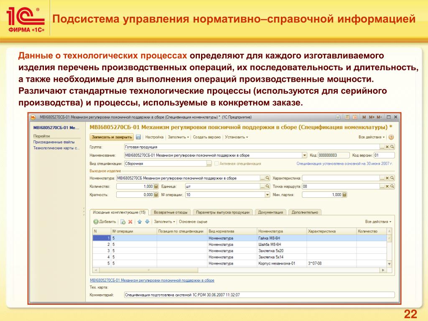Open the calculator icon in title bar
Image resolution: width=428 pixels, height=321 pixels.
347,117
